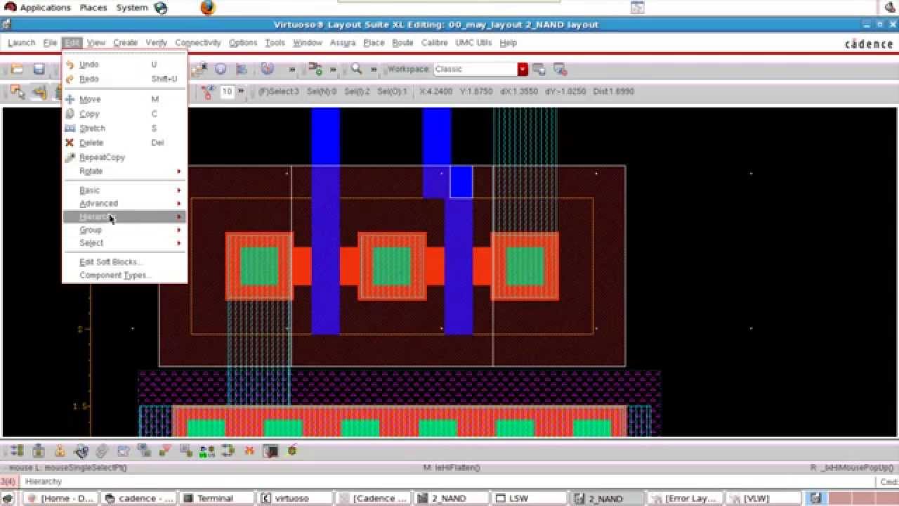Open Workspace dropdown red arrow

tap(523, 69)
